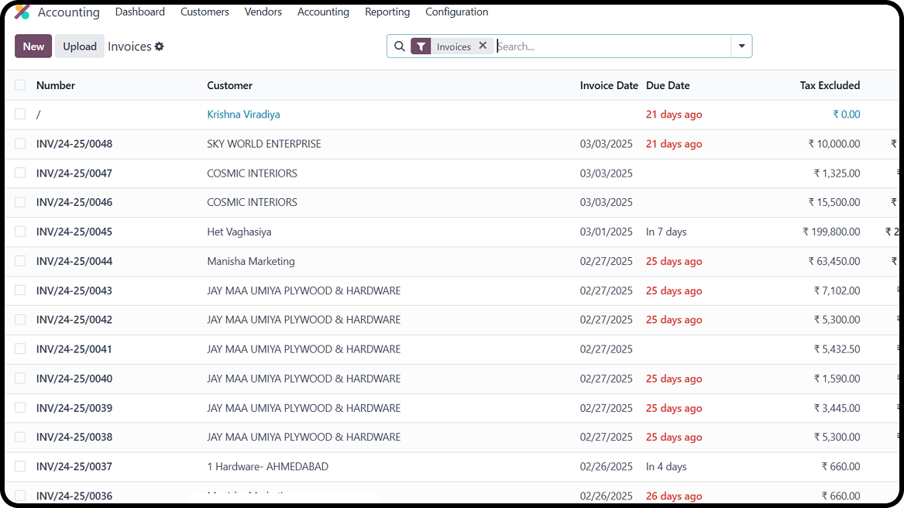Image resolution: width=904 pixels, height=508 pixels.
Task: Select checkbox for INV/24-25/0039
Action: 20,407
